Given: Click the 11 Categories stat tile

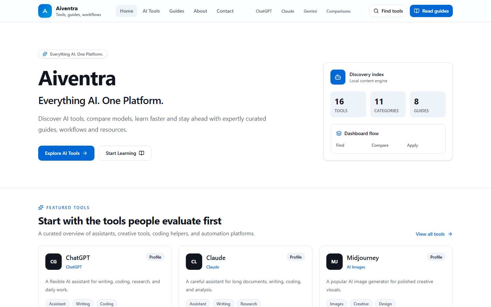Looking at the screenshot, I should click(388, 104).
